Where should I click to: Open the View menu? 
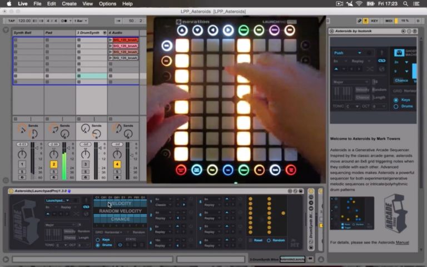87,4
